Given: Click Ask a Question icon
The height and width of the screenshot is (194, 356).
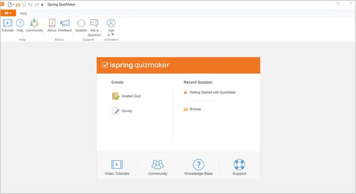Looking at the screenshot, I should click(94, 28).
